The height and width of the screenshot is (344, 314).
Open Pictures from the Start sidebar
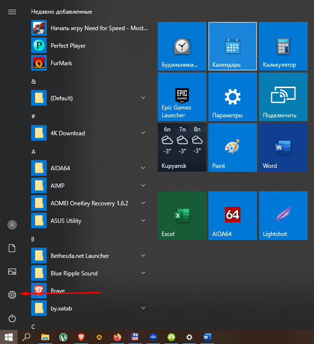coord(12,272)
